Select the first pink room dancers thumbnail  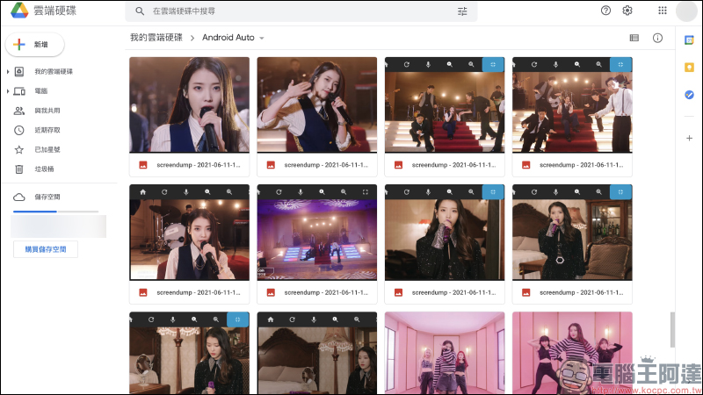click(445, 354)
